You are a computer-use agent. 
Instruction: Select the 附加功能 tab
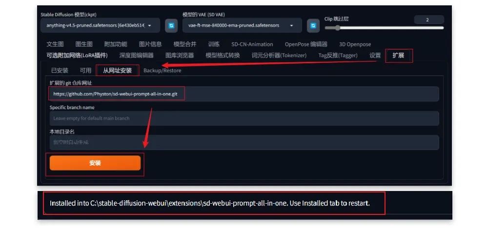click(x=116, y=44)
